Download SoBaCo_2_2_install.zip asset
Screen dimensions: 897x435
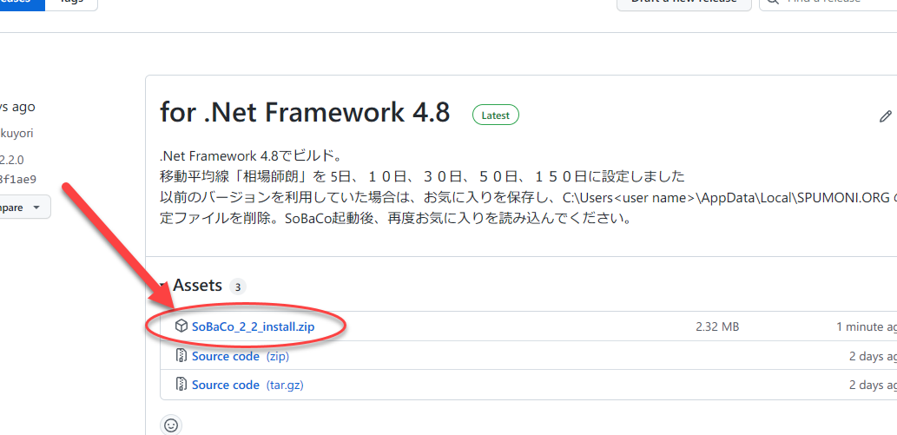click(253, 326)
